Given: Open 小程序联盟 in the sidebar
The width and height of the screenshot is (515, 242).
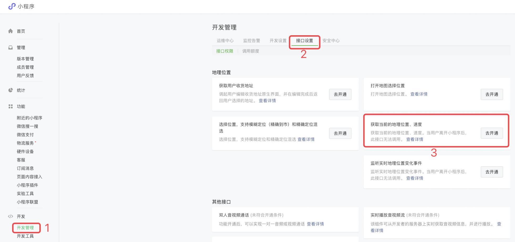Looking at the screenshot, I should (27, 202).
